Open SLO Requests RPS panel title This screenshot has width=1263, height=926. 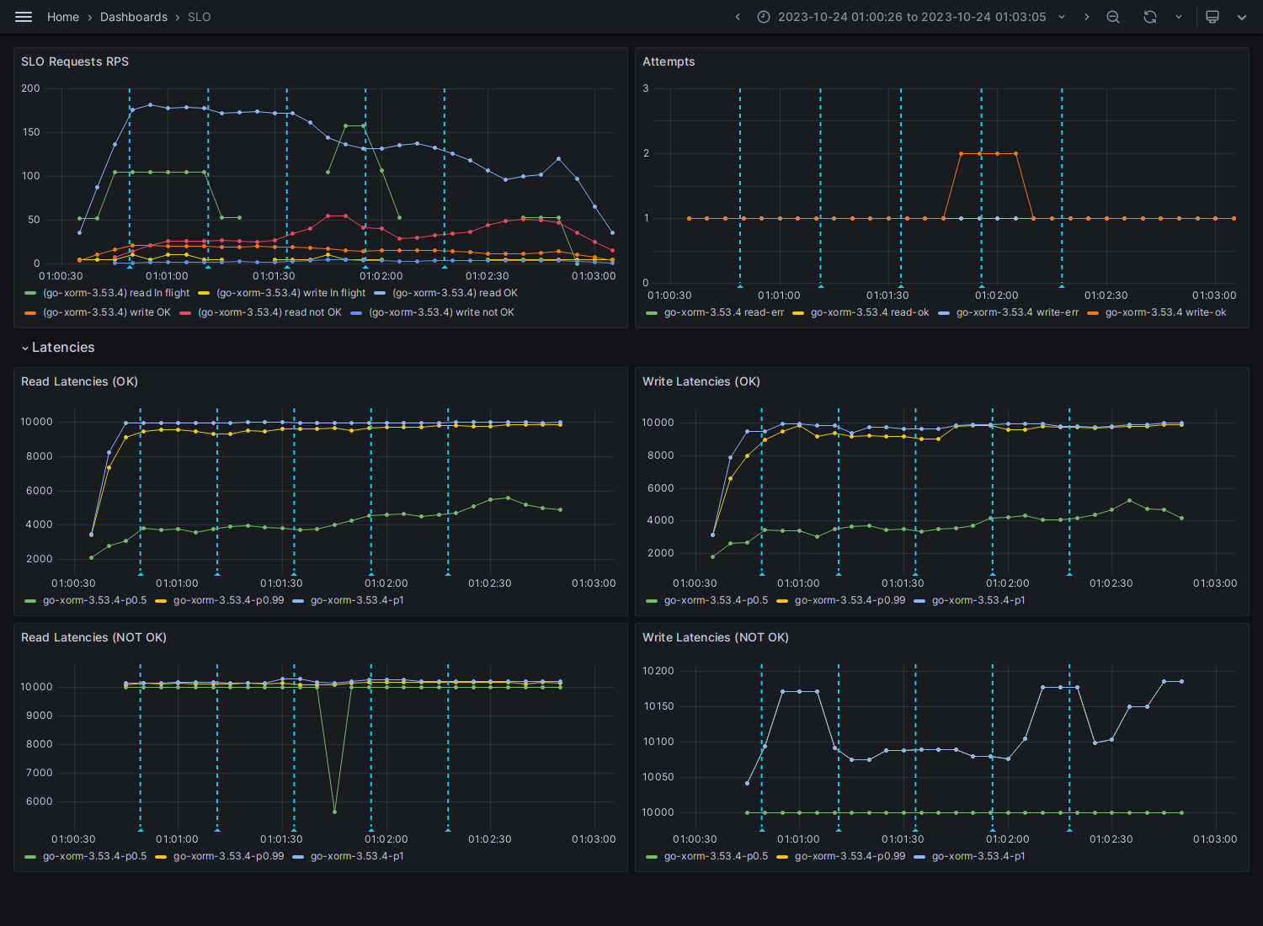pos(75,61)
